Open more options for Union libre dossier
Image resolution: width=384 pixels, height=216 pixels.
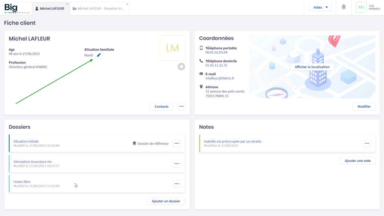pyautogui.click(x=177, y=184)
